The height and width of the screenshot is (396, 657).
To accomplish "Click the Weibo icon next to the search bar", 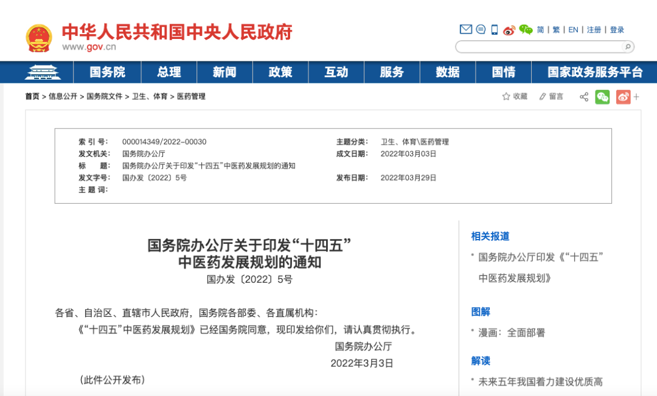I will [509, 29].
